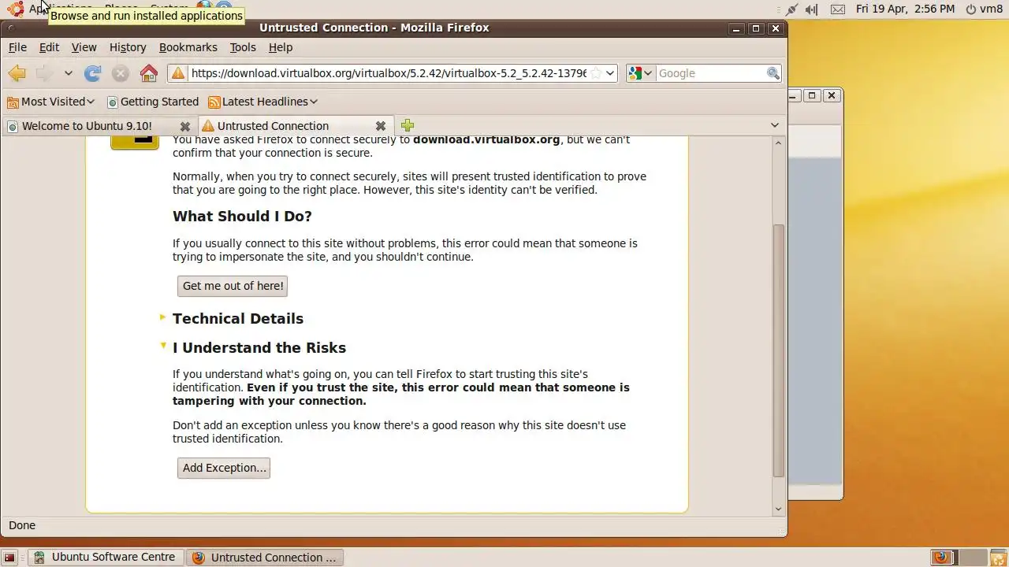Go to the Home page

(148, 73)
